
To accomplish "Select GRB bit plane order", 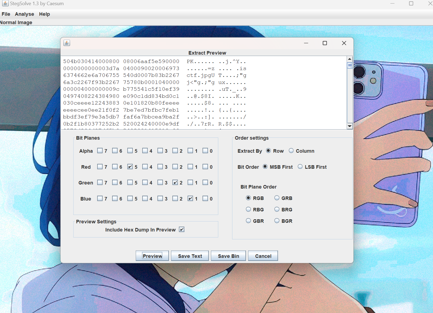I will click(x=277, y=198).
